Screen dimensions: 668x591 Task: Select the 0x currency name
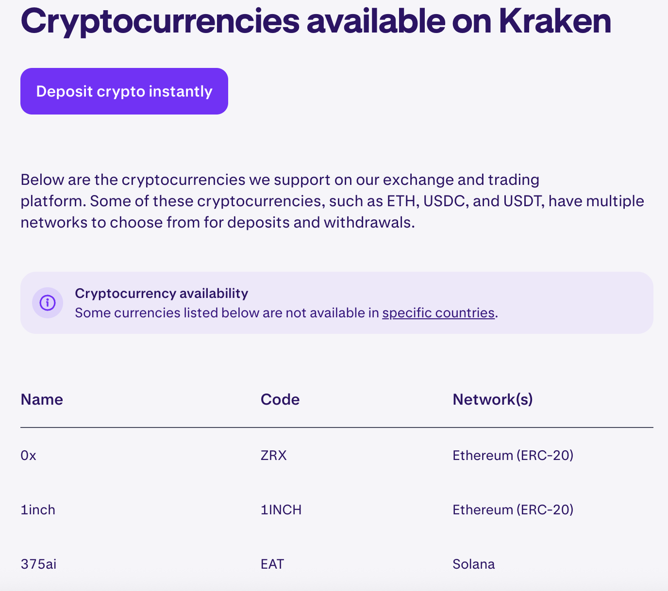point(28,455)
